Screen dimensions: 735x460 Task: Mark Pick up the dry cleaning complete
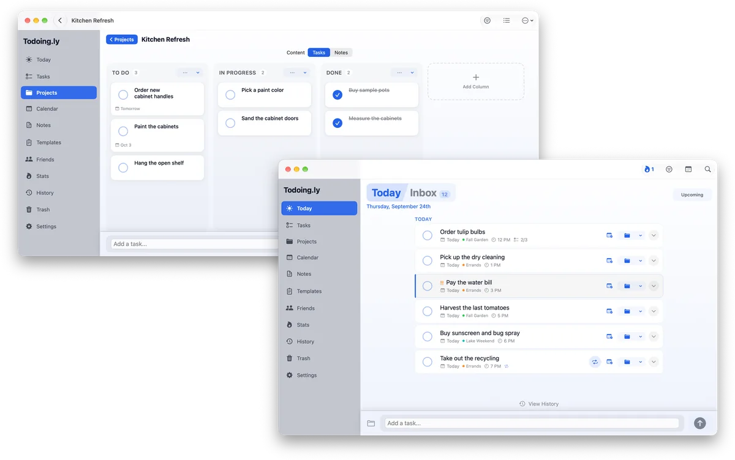[428, 261]
